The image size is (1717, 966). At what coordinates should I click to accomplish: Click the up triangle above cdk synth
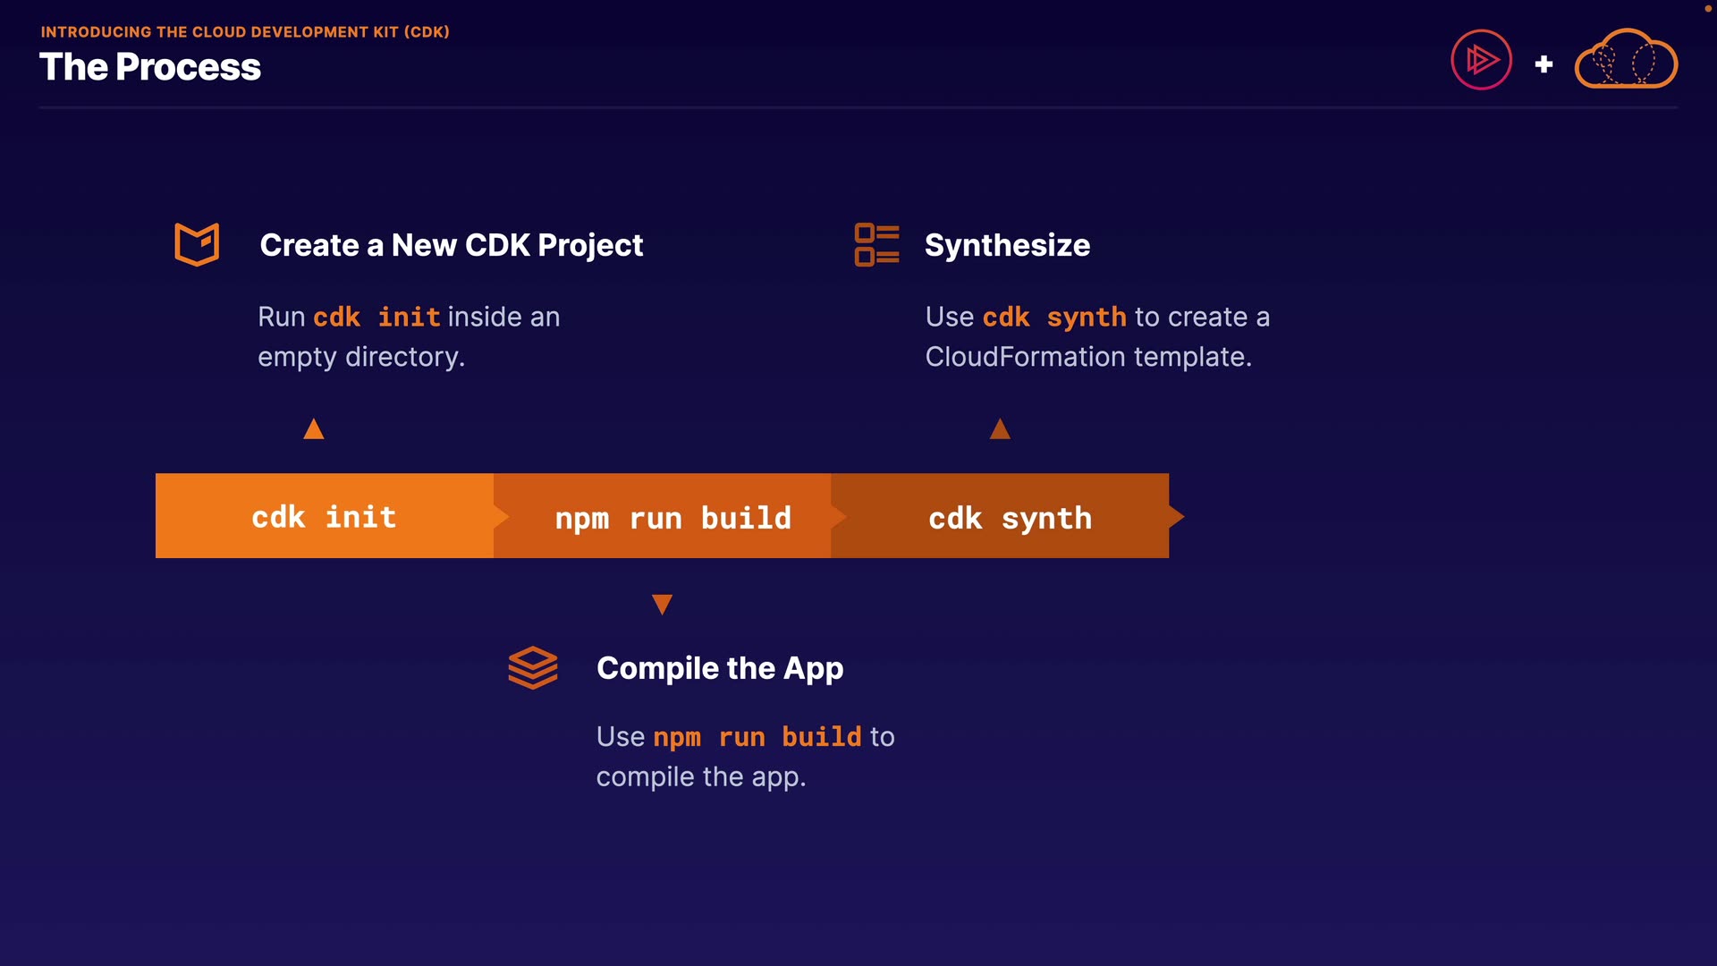(x=1000, y=429)
